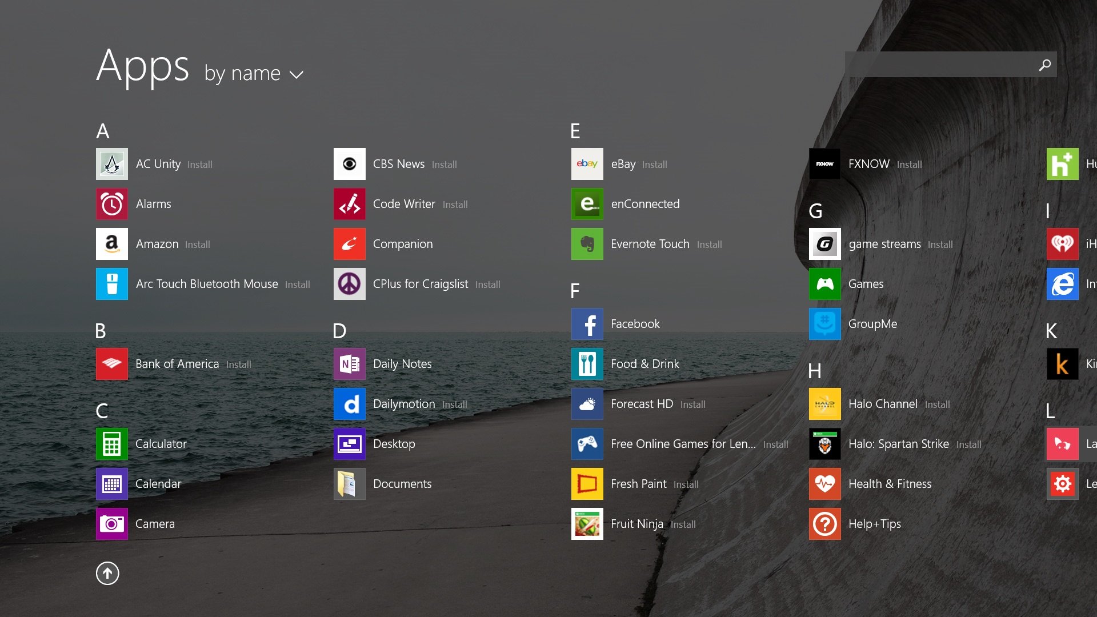Click the Code Writer icon
This screenshot has width=1097, height=617.
click(x=350, y=204)
